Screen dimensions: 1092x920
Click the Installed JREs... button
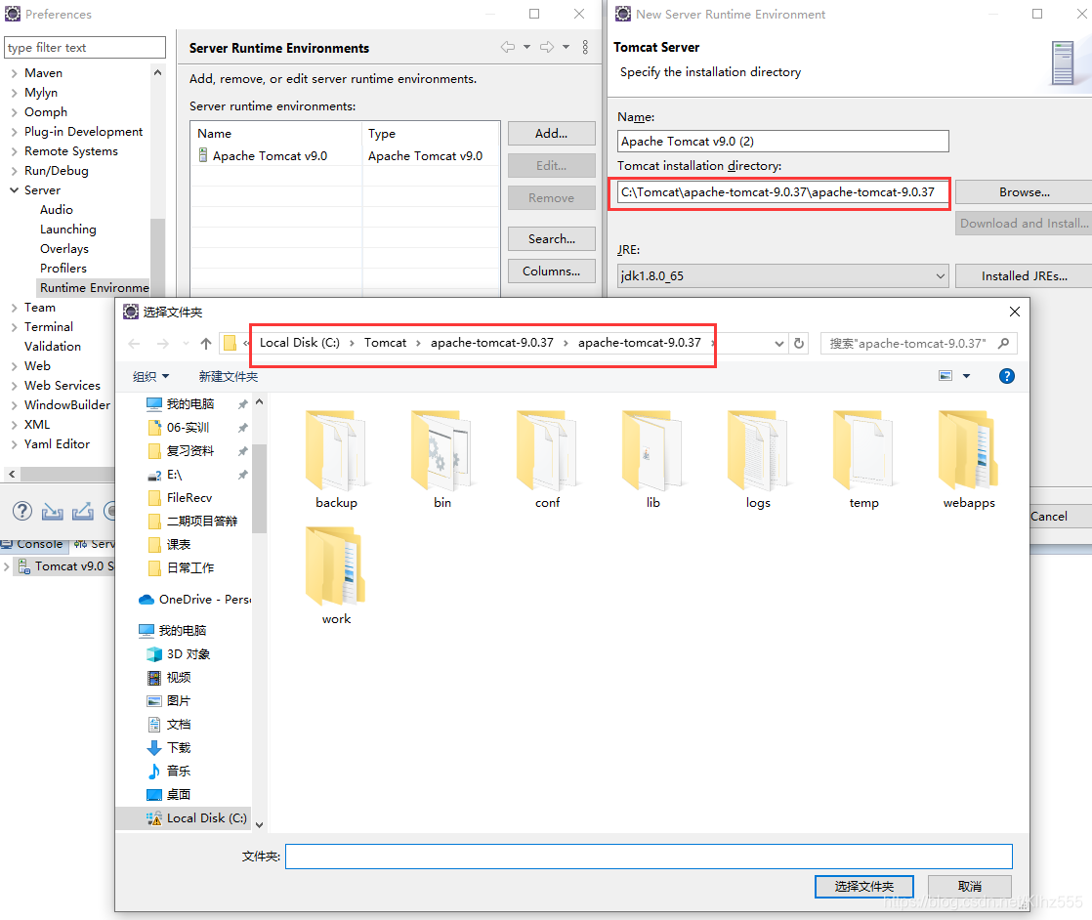click(1024, 275)
